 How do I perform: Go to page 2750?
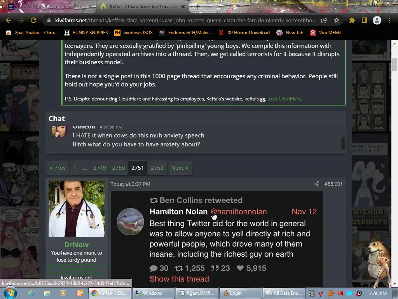pos(119,168)
